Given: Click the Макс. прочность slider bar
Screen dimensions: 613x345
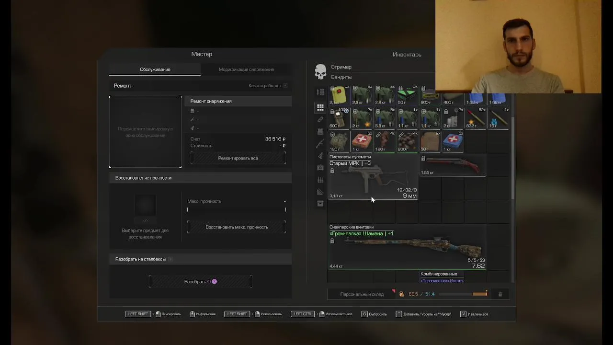Looking at the screenshot, I should [237, 209].
